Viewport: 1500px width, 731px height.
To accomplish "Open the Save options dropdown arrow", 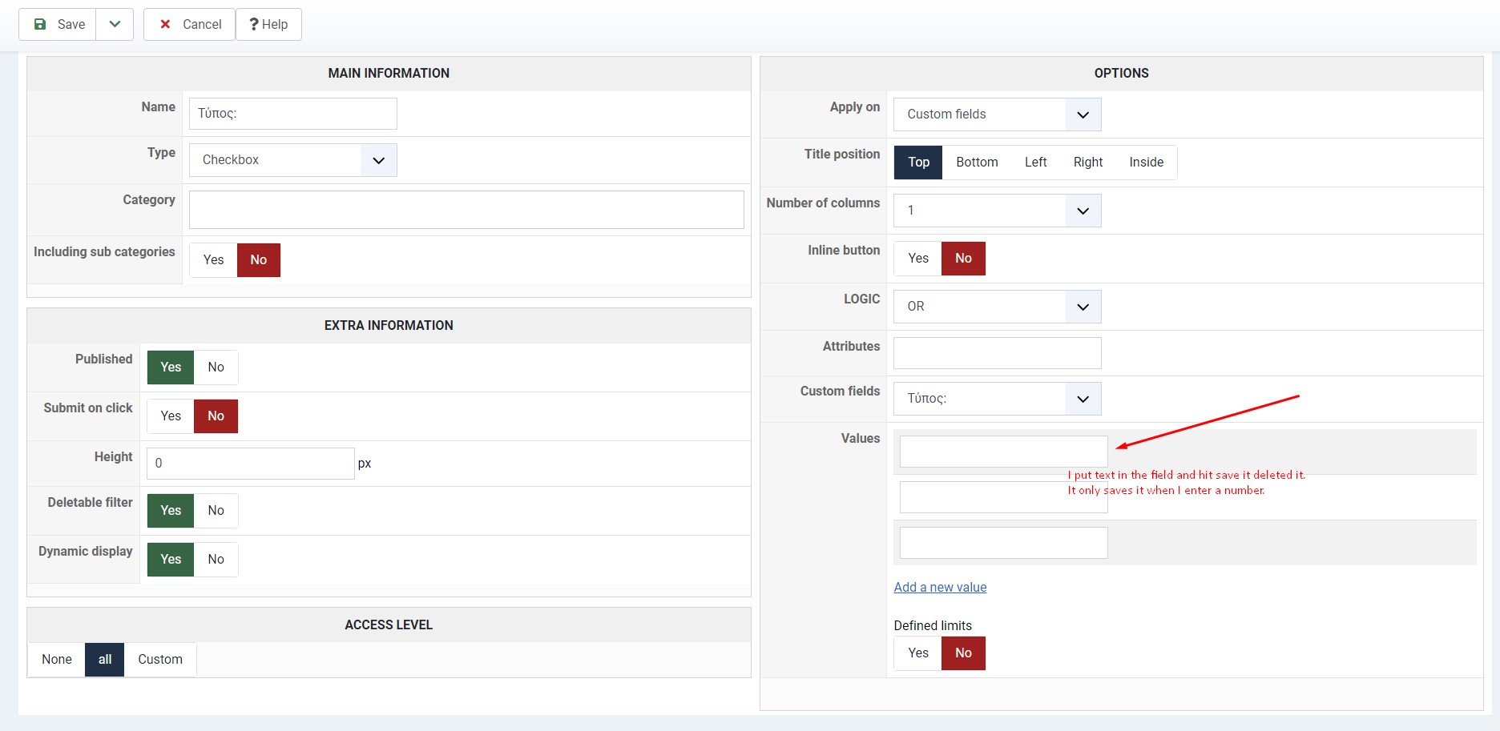I will [115, 24].
